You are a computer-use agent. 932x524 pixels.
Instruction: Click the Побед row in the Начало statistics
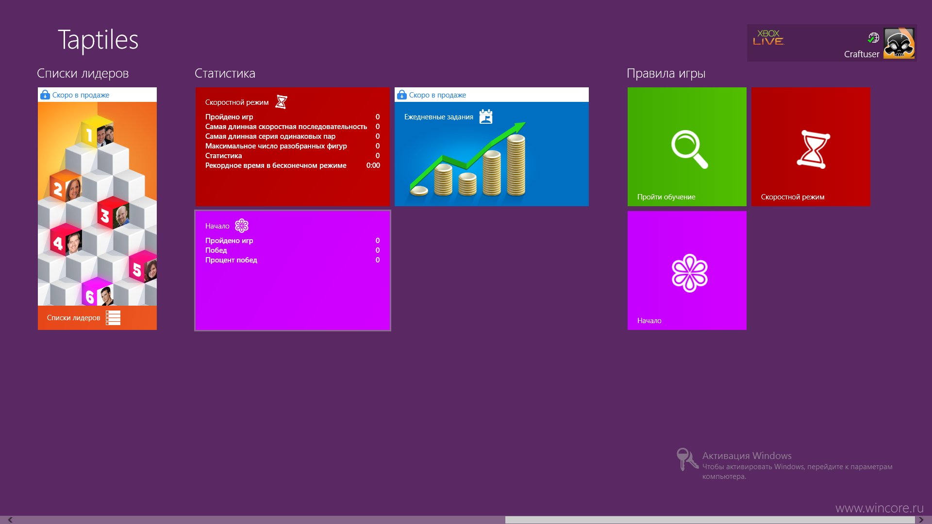click(x=293, y=250)
